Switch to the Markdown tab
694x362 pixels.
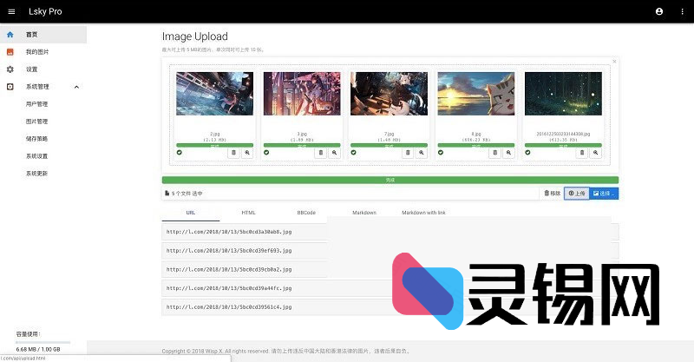coord(364,213)
